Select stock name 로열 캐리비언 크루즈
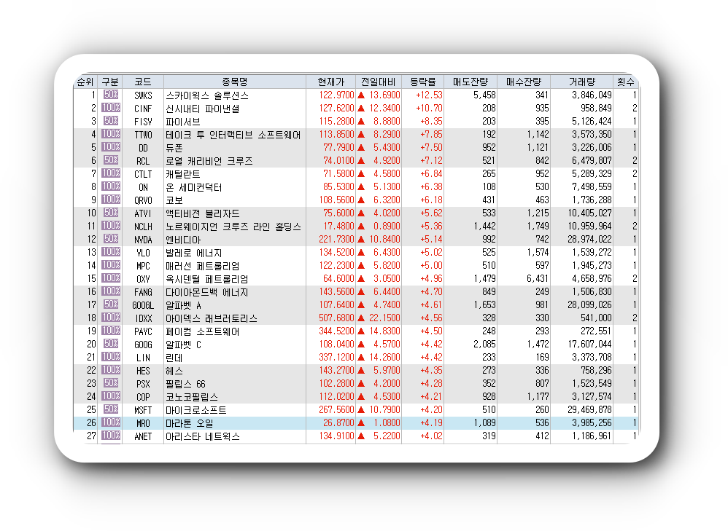Image resolution: width=728 pixels, height=531 pixels. (209, 161)
